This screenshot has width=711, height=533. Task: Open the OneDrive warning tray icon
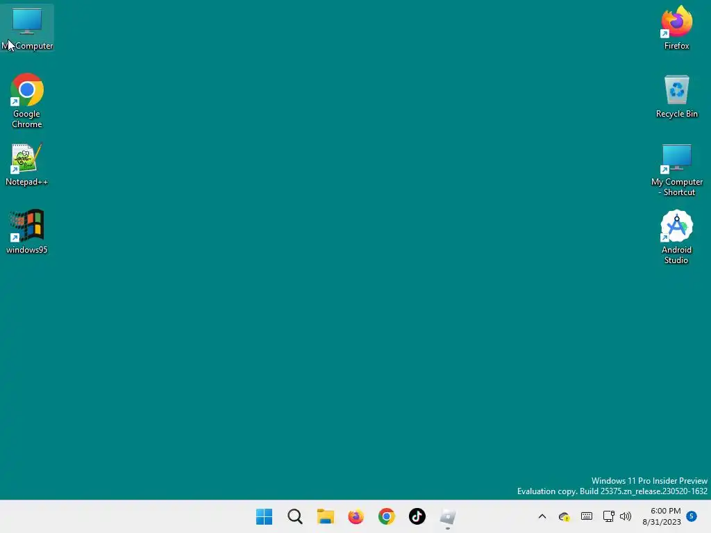pos(564,516)
